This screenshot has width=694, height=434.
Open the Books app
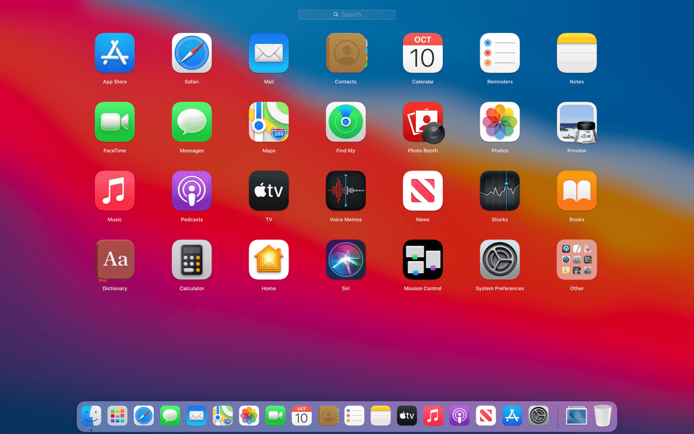(x=577, y=191)
